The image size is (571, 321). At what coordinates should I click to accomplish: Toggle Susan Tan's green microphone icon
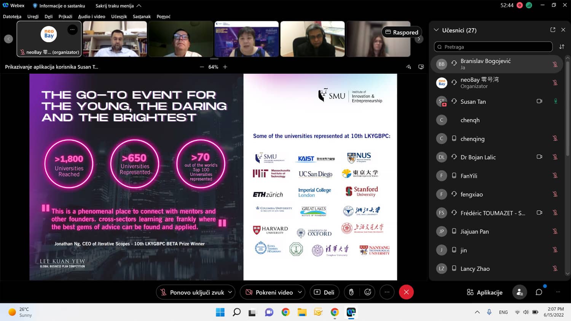pos(555,101)
